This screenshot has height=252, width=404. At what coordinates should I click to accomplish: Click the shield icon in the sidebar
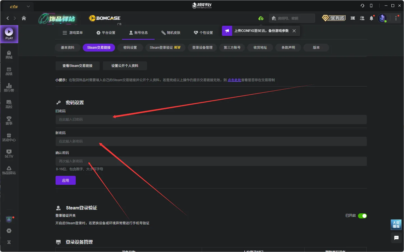[x=9, y=220]
